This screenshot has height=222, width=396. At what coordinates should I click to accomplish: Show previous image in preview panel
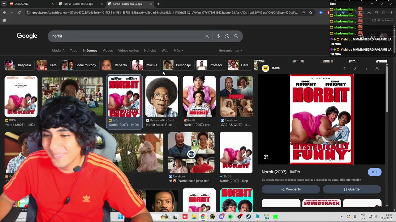point(344,68)
